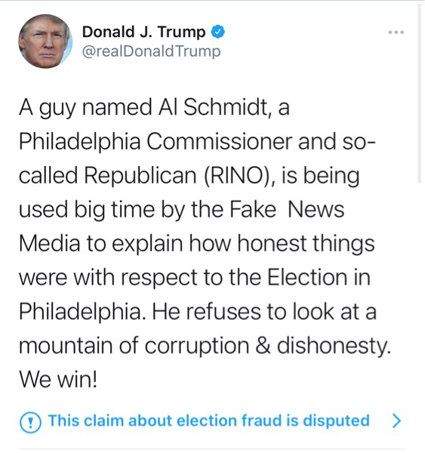The image size is (425, 453).
Task: Click "mountain of corruption" in the tweet
Action: 134,346
